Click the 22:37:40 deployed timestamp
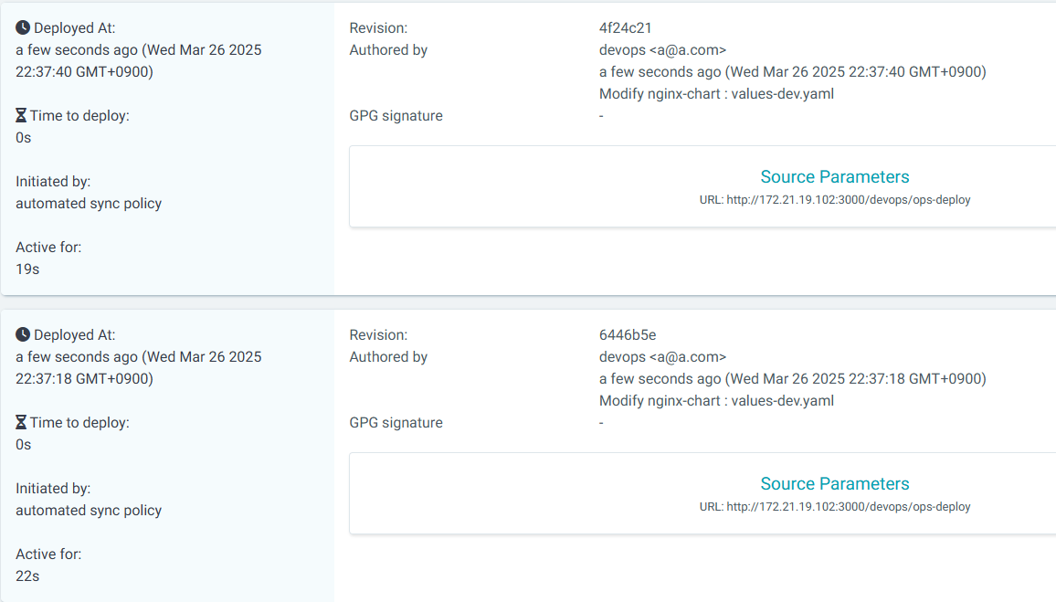Viewport: 1056px width, 602px height. click(139, 60)
